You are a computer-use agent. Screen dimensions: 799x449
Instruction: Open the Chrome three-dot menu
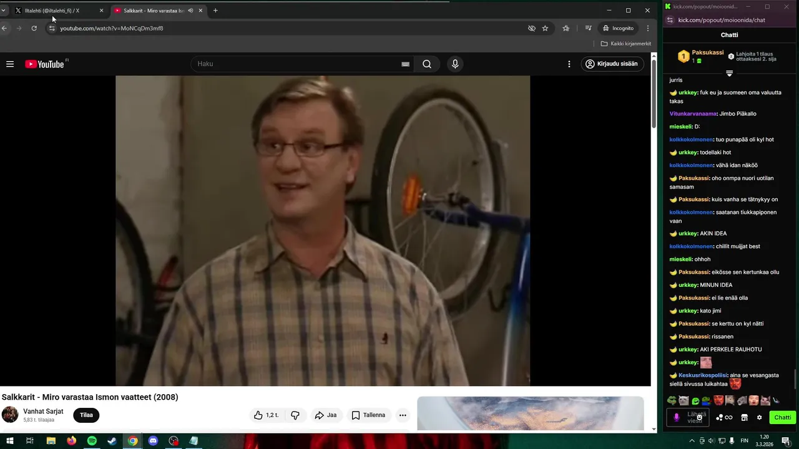(x=648, y=28)
